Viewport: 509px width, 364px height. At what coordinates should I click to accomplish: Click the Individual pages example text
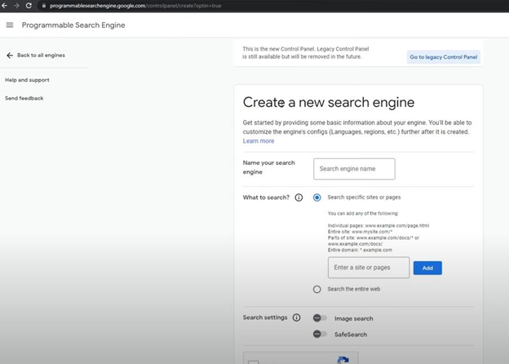tap(378, 225)
